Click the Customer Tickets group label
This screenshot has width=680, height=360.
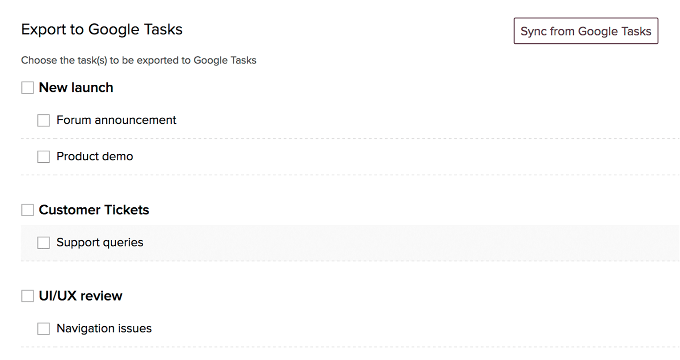(94, 210)
